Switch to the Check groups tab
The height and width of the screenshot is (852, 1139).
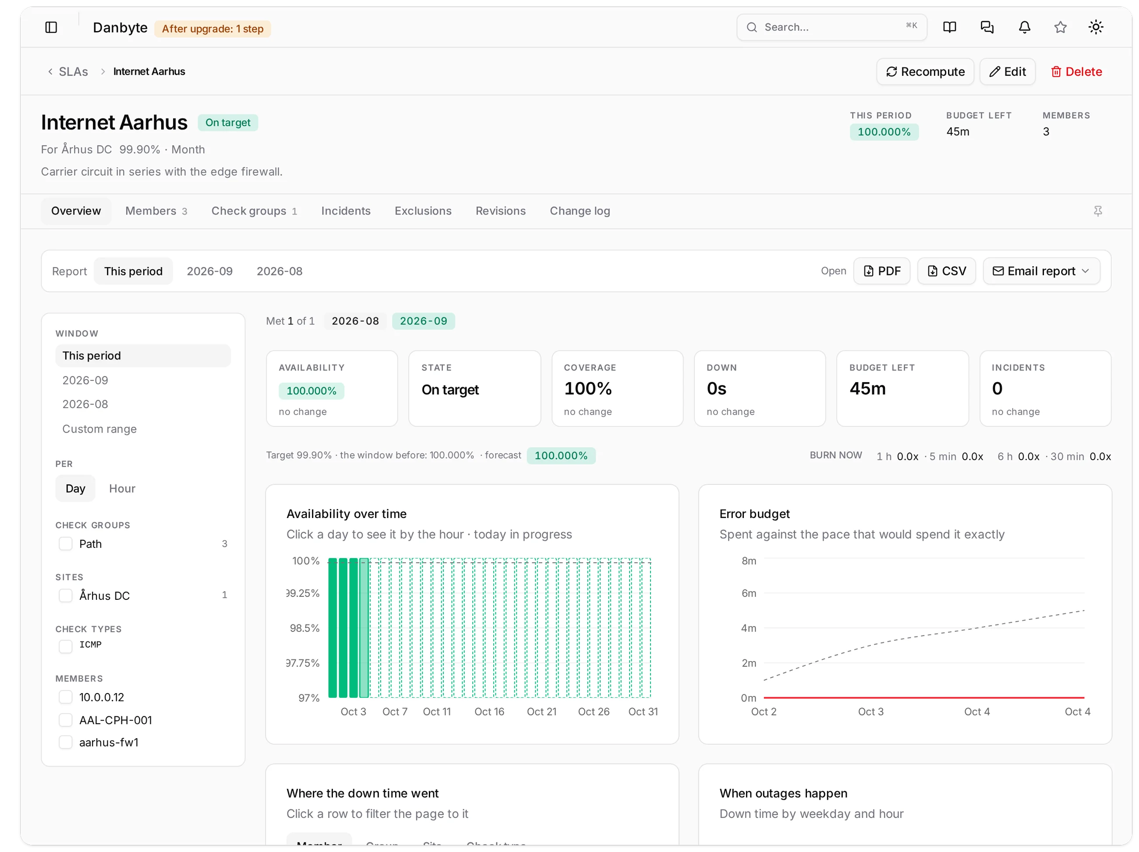click(254, 211)
